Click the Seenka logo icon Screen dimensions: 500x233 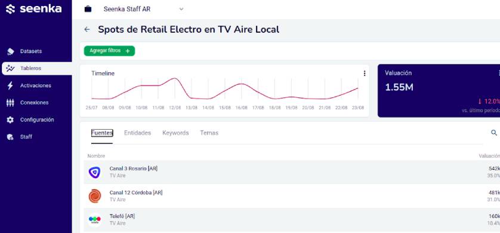[10, 9]
